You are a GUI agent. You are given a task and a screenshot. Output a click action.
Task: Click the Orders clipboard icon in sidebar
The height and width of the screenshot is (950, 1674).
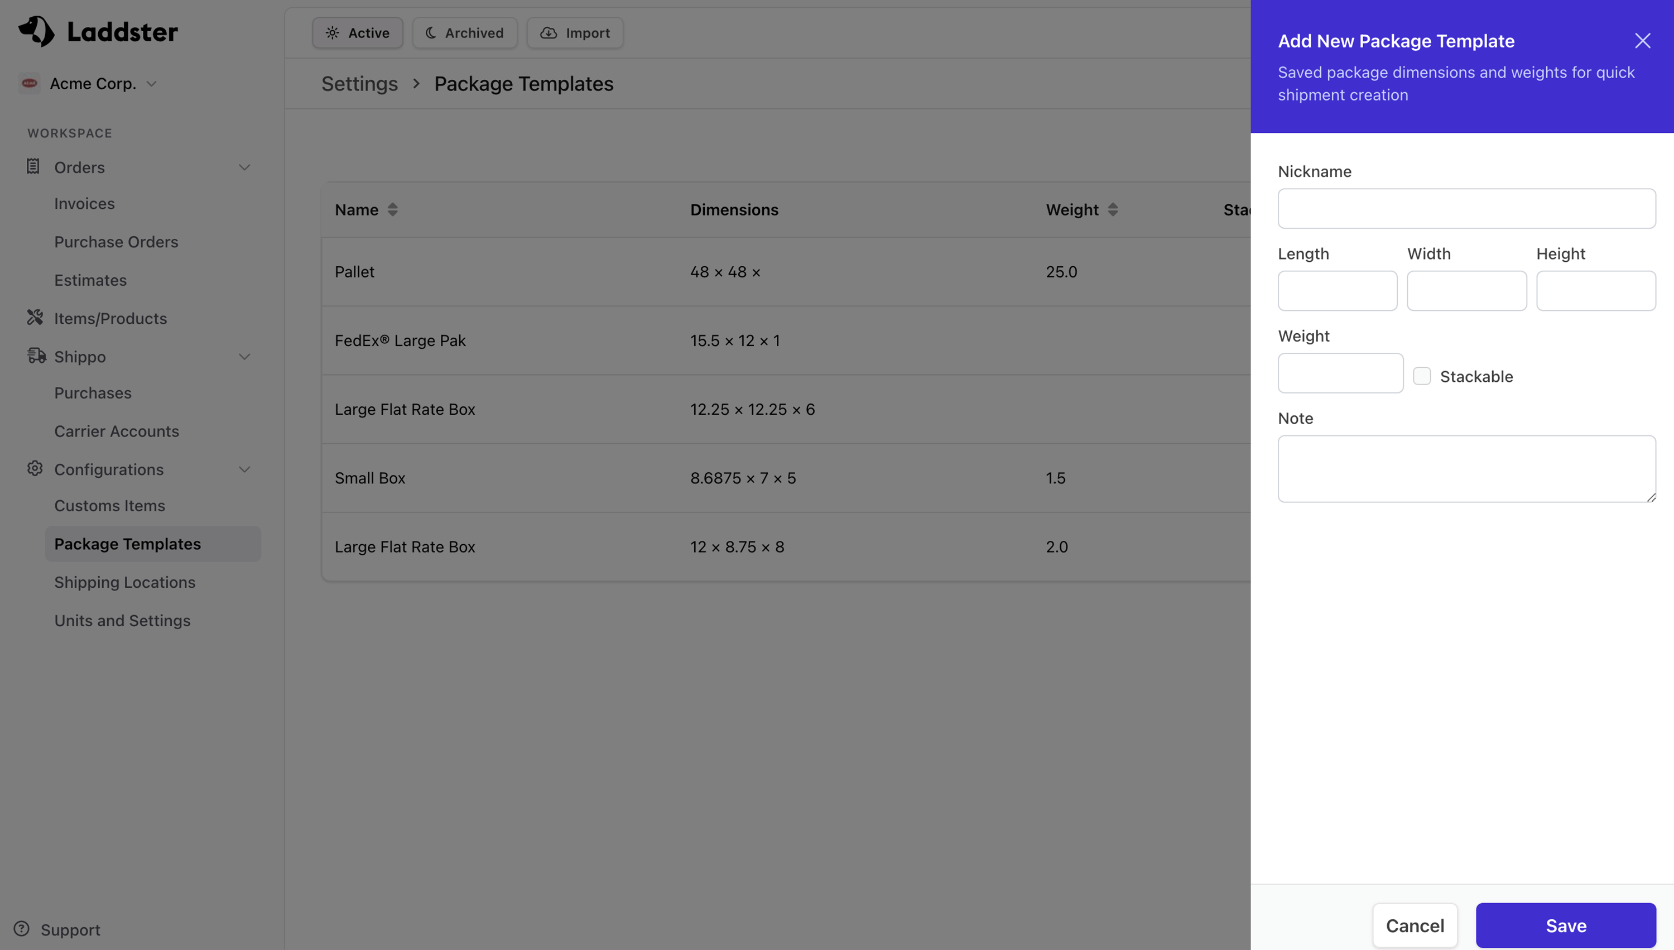pyautogui.click(x=33, y=167)
